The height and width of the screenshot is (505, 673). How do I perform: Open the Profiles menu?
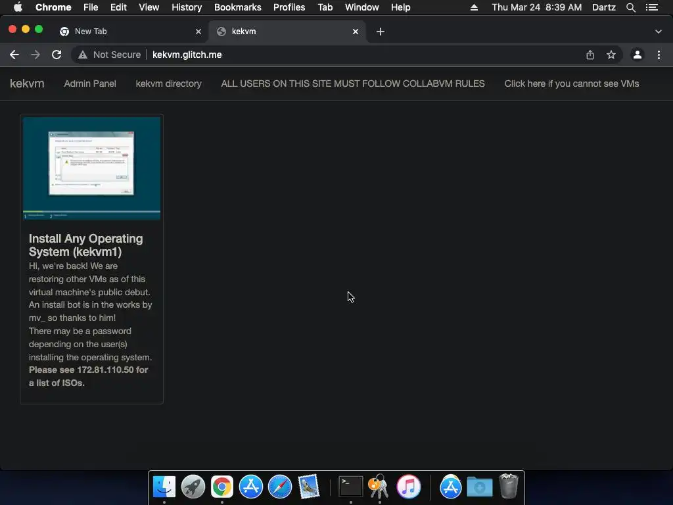pos(289,7)
